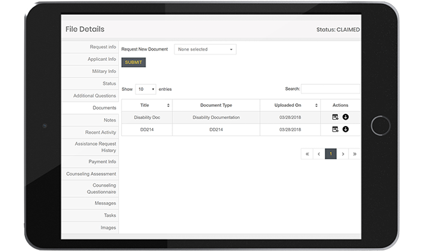
Task: Open Assistance Request History
Action: coord(90,147)
